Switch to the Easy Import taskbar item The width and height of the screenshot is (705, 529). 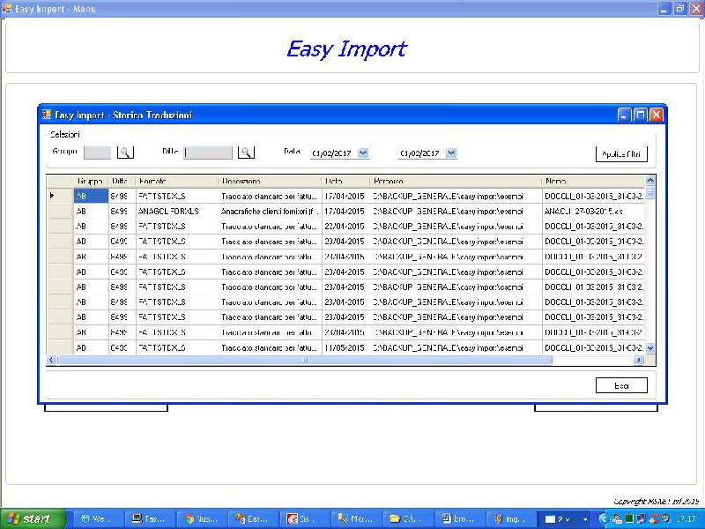(253, 519)
